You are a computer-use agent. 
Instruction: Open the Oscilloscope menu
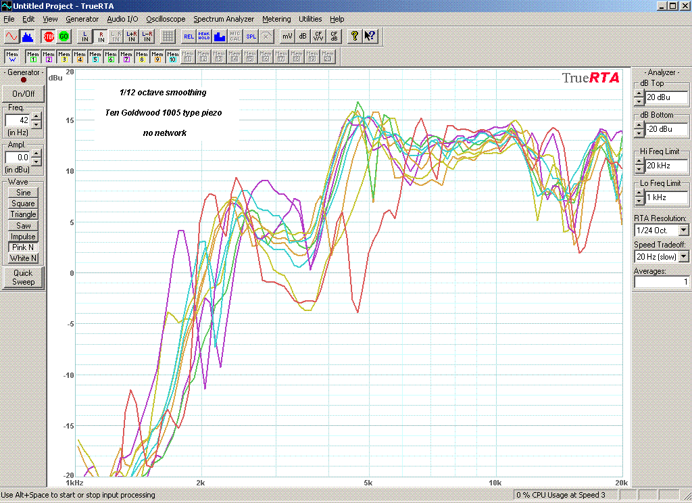click(x=166, y=19)
